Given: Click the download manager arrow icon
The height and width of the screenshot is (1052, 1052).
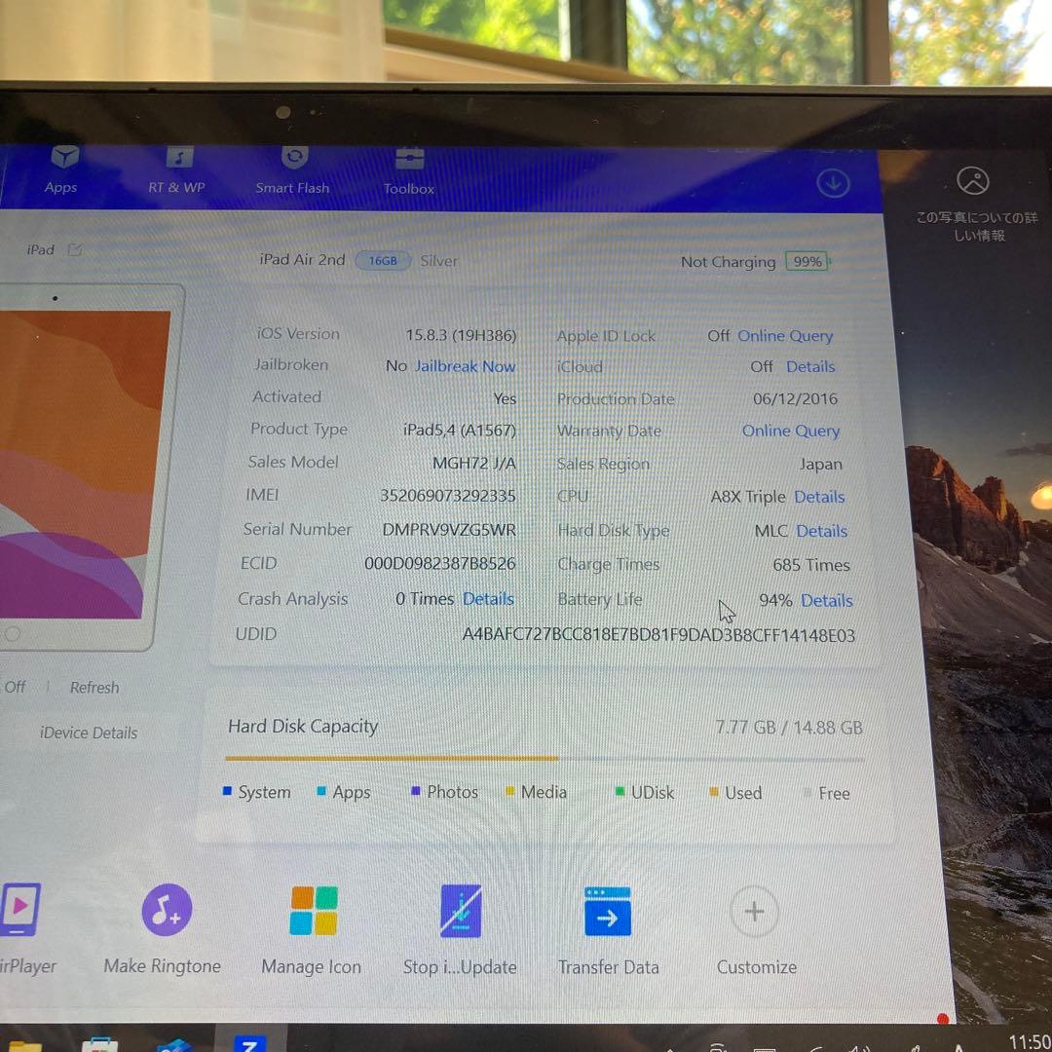Looking at the screenshot, I should pos(833,183).
